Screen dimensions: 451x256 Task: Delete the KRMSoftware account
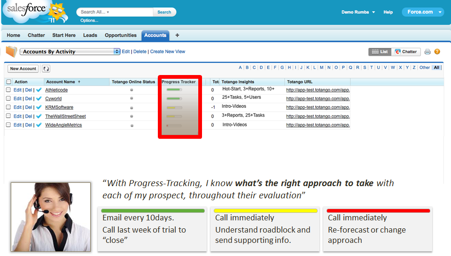[x=29, y=107]
